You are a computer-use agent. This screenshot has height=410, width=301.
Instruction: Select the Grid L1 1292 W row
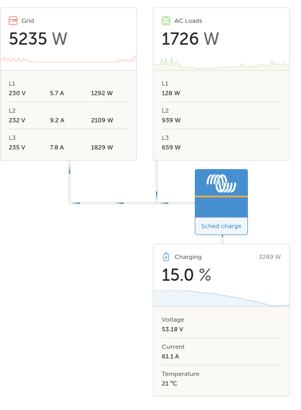click(68, 88)
